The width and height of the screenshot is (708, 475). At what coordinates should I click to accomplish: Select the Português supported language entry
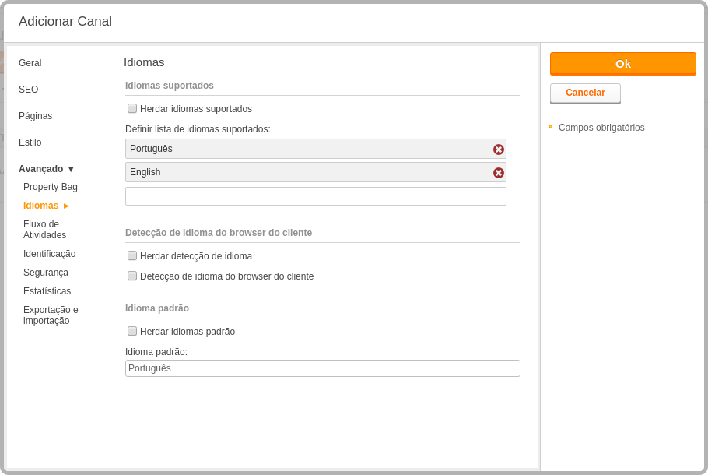click(316, 149)
